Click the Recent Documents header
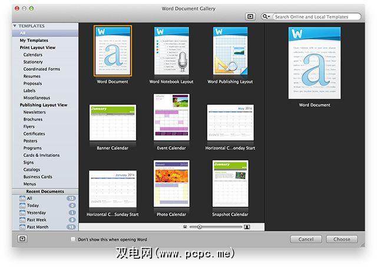377x267 pixels. tap(45, 192)
